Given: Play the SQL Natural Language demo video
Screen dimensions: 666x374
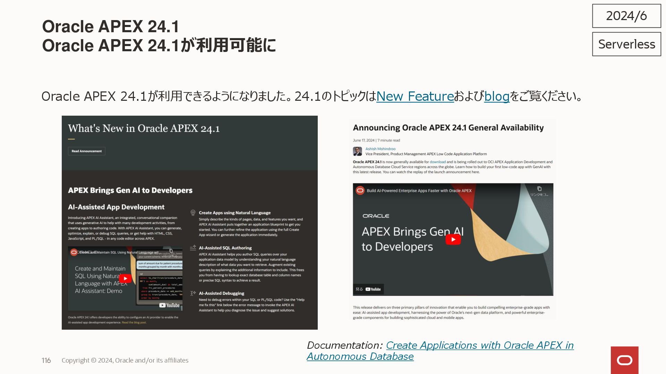Looking at the screenshot, I should tap(125, 278).
